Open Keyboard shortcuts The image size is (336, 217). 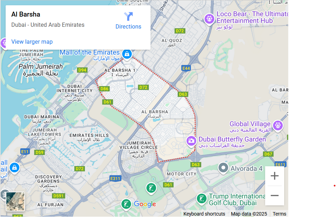coord(204,214)
